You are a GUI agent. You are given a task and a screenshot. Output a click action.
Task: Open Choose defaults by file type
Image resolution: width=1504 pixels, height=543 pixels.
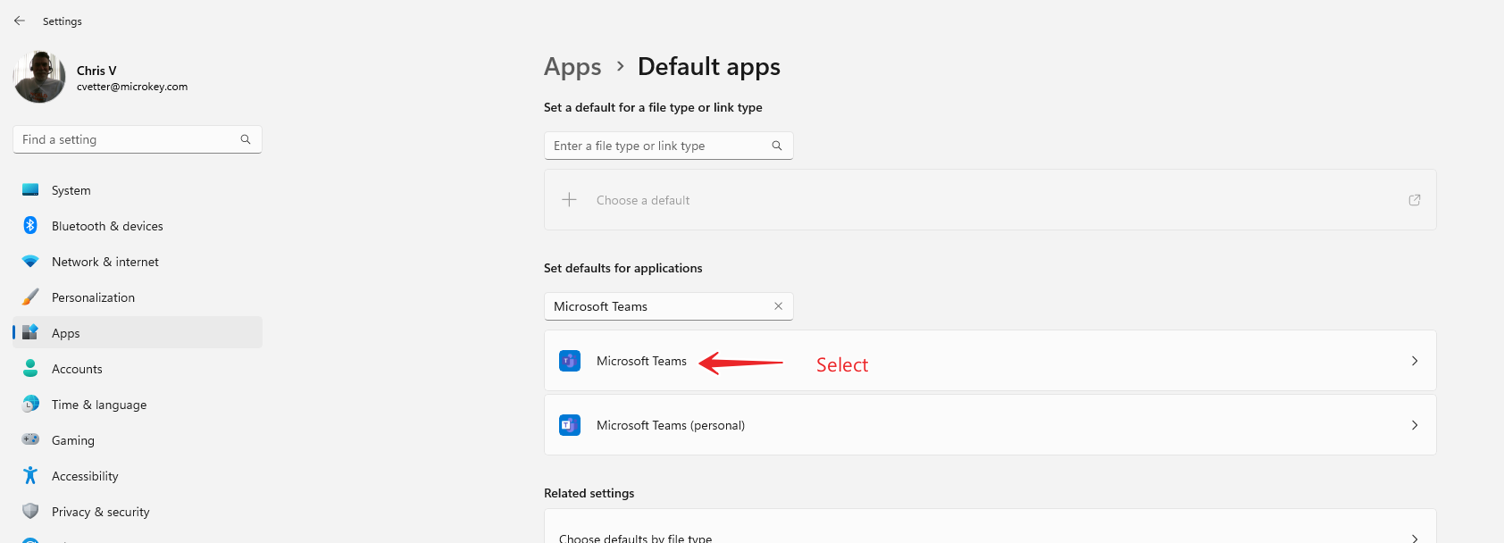990,527
